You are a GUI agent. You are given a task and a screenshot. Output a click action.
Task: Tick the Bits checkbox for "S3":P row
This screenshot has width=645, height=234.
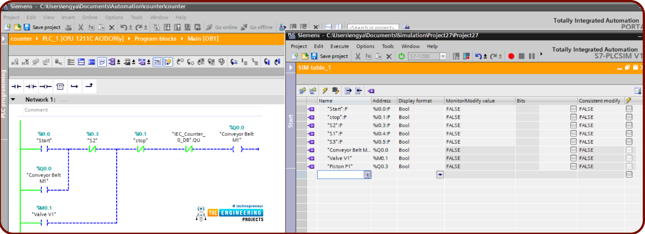(574, 142)
